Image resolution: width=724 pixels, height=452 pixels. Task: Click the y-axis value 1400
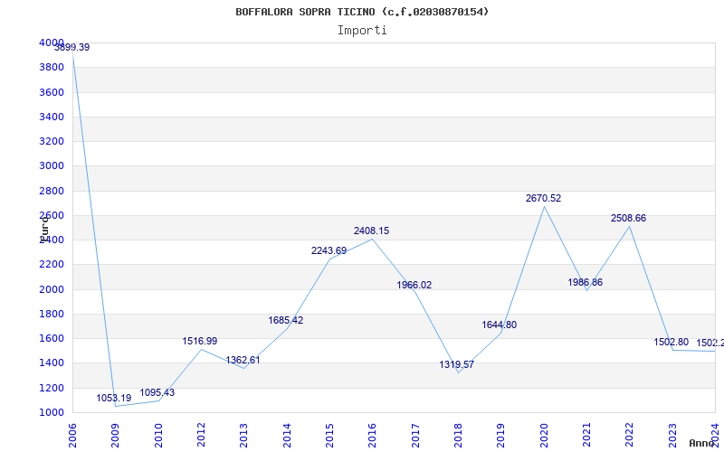[52, 363]
